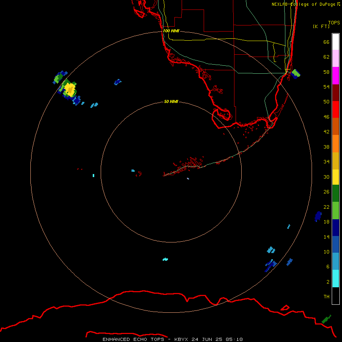Click the yellow echo core in northwest storm
This screenshot has width=342, height=342.
click(70, 89)
